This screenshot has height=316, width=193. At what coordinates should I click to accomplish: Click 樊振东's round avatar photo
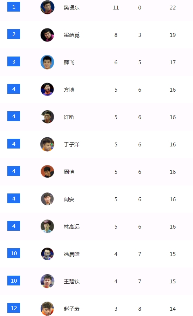(x=47, y=7)
